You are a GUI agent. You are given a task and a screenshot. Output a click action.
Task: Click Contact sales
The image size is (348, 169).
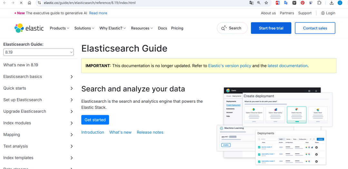[315, 28]
